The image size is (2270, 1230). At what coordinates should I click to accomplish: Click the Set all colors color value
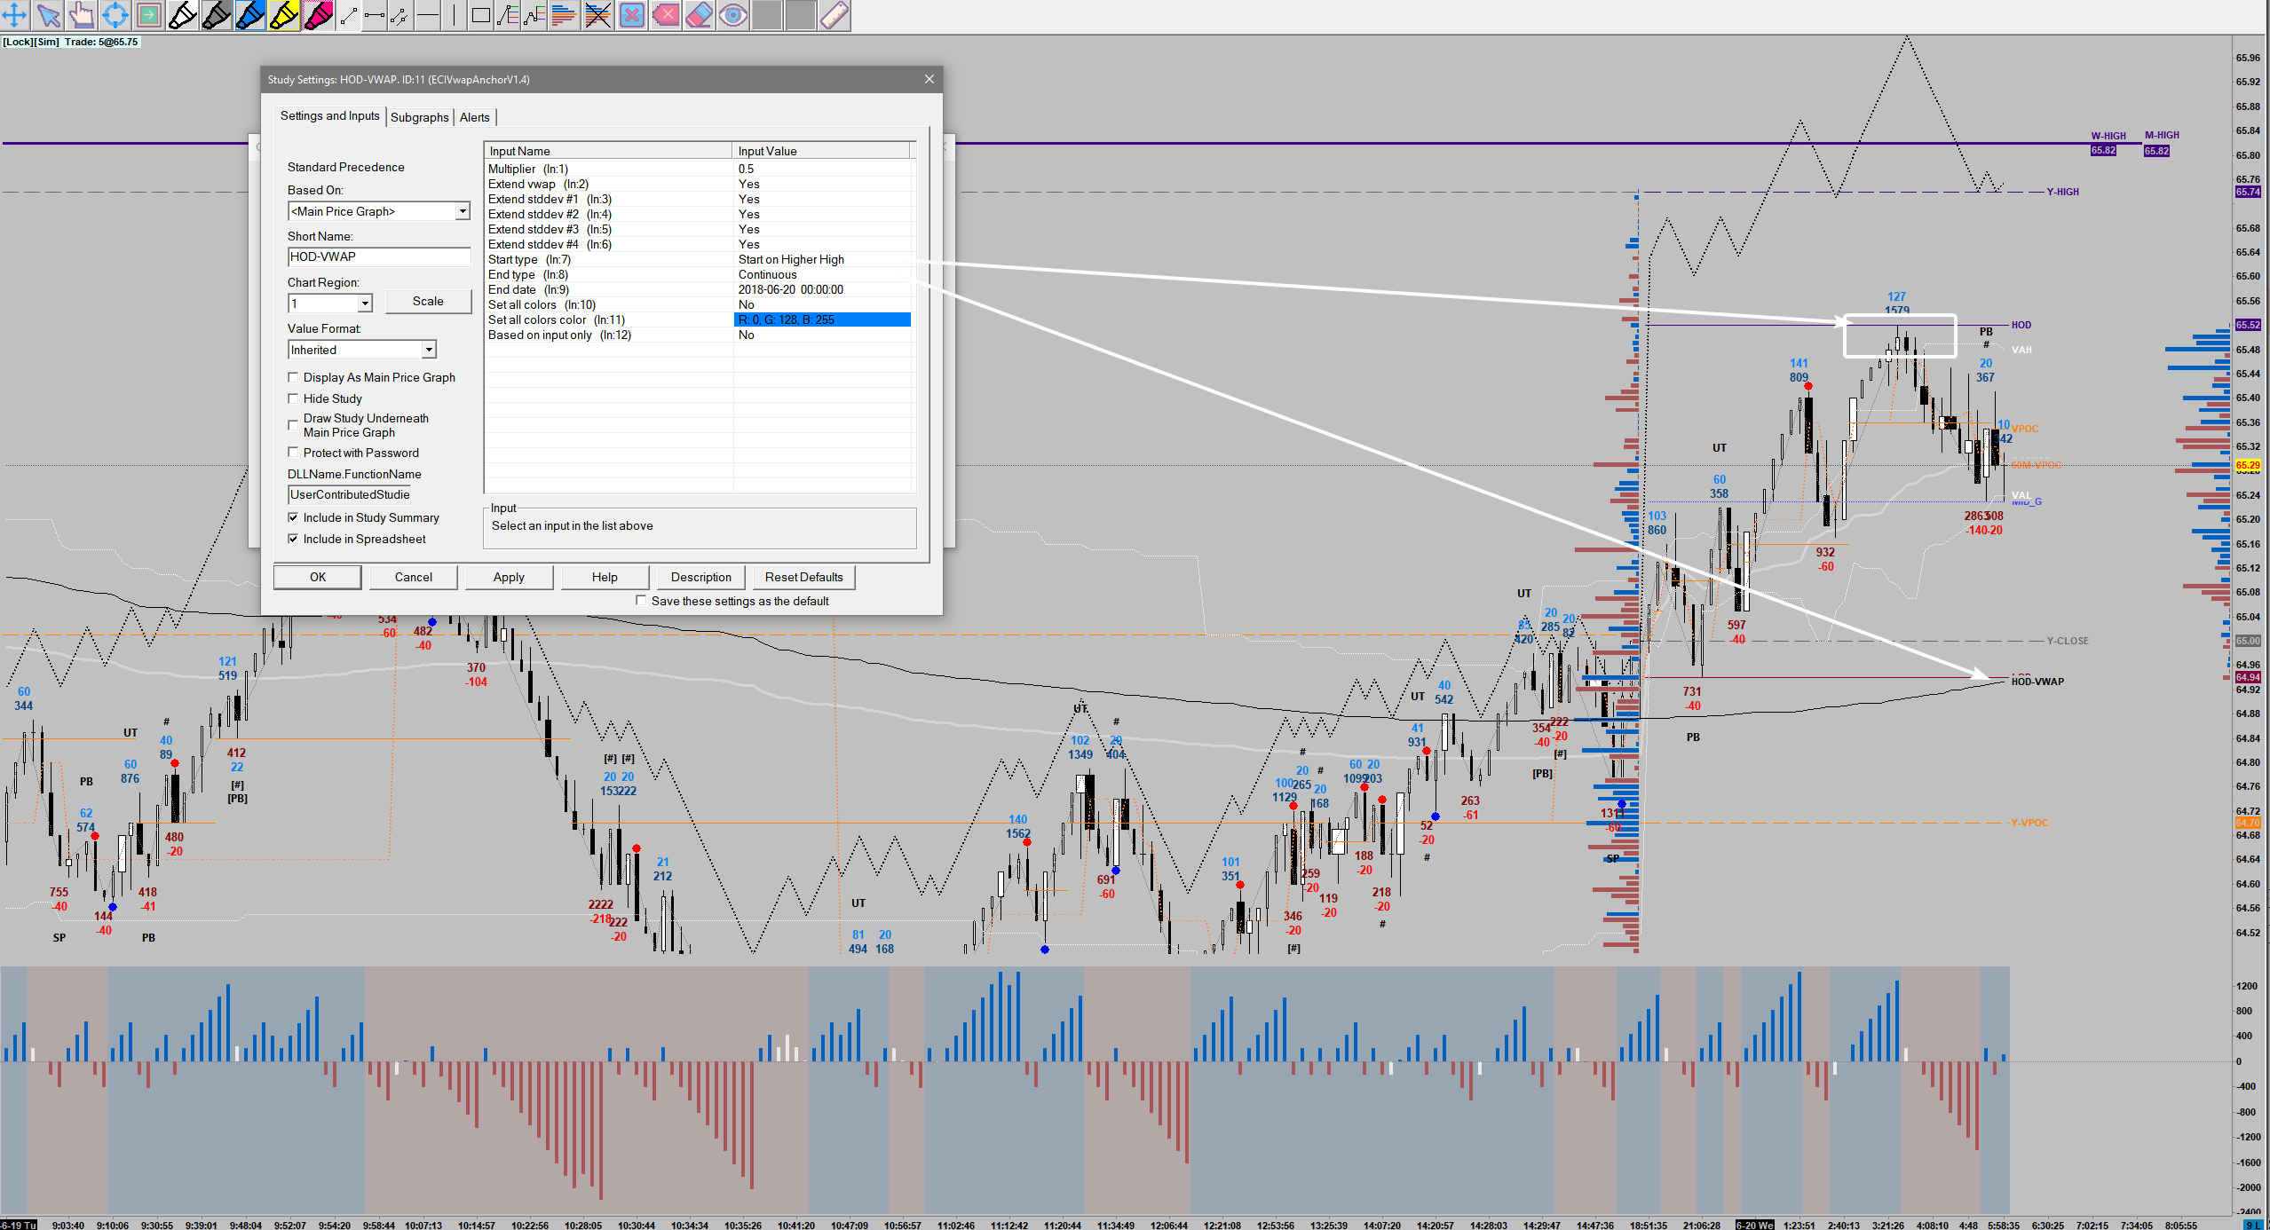pyautogui.click(x=822, y=319)
